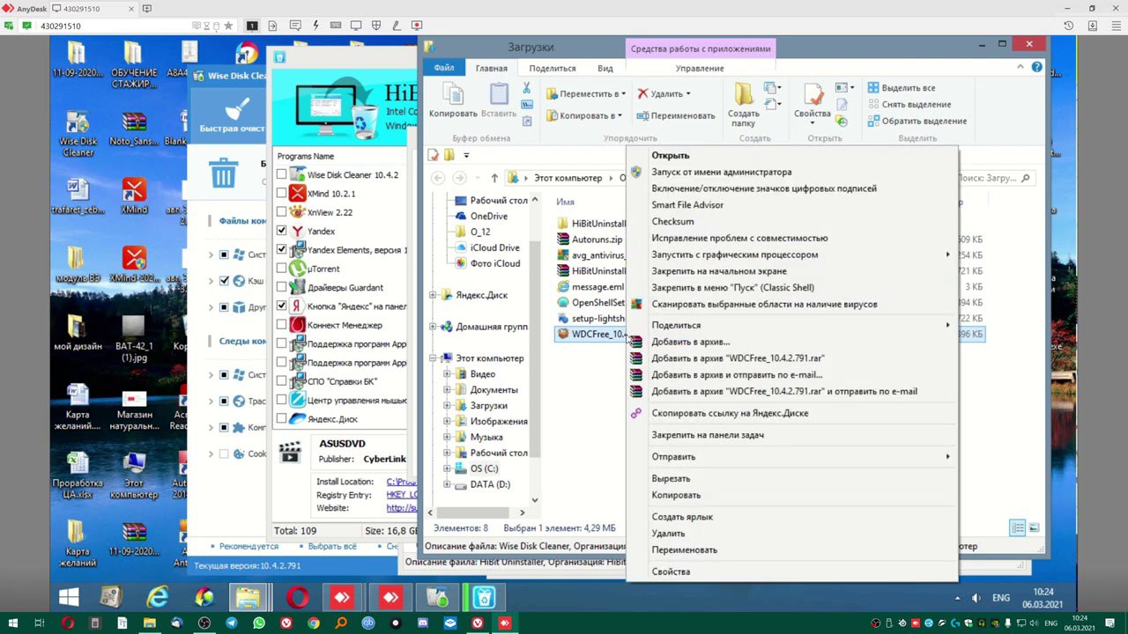
Task: Open Переместить в dropdown
Action: tap(585, 93)
